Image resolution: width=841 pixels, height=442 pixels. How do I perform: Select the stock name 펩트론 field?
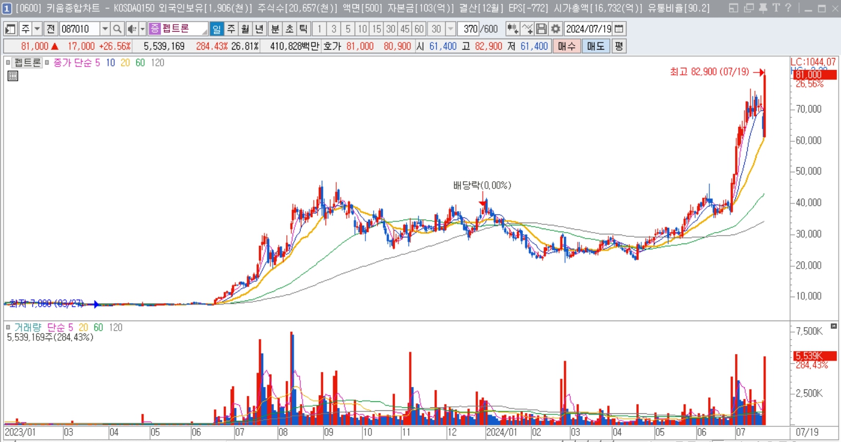click(185, 29)
